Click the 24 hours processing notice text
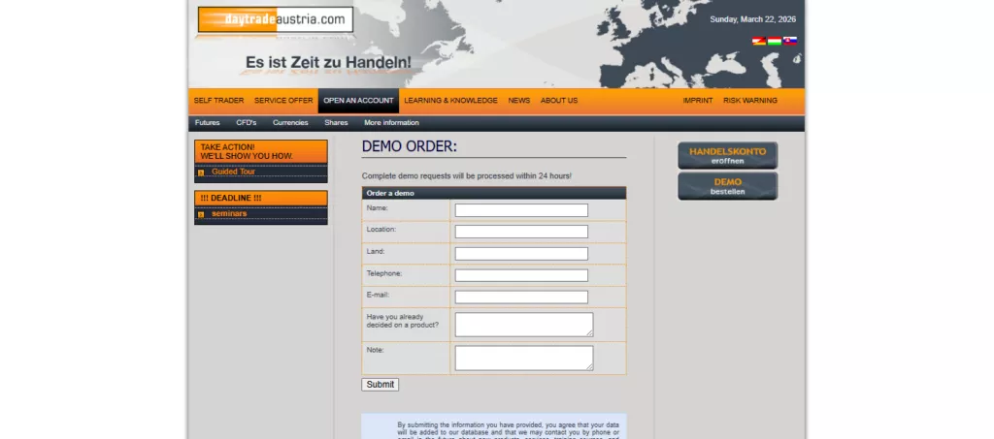994x439 pixels. click(467, 175)
